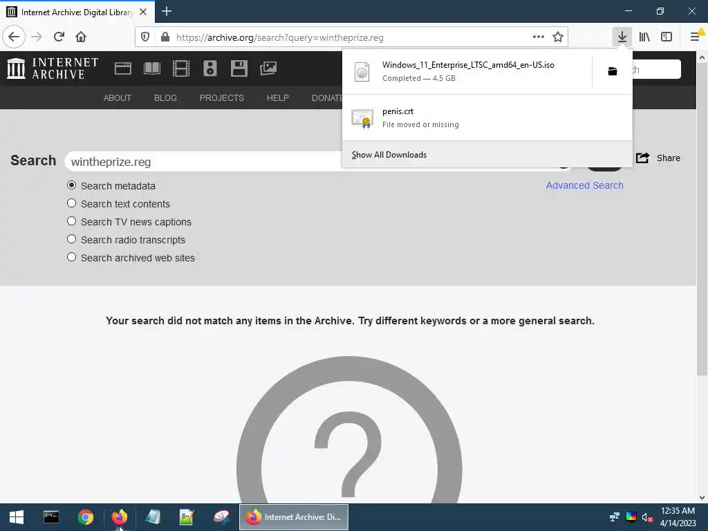Open PROJECTS in the navigation bar
Image resolution: width=708 pixels, height=531 pixels.
coord(222,98)
